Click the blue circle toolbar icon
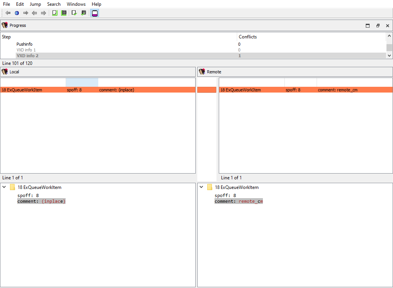Image resolution: width=393 pixels, height=288 pixels. 17,13
